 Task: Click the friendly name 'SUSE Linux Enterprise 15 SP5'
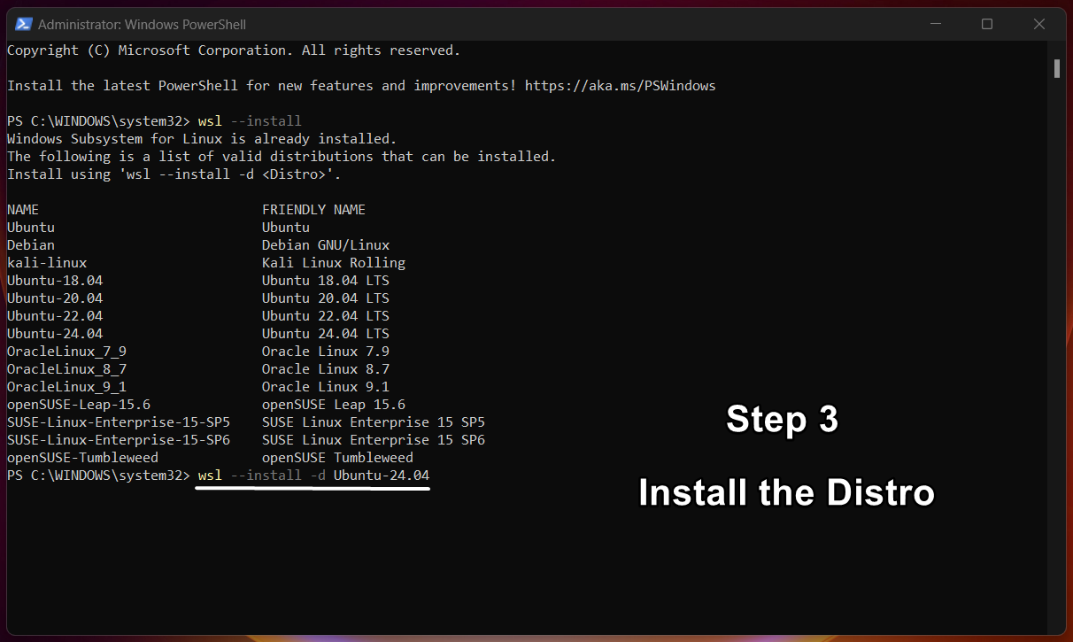tap(374, 422)
